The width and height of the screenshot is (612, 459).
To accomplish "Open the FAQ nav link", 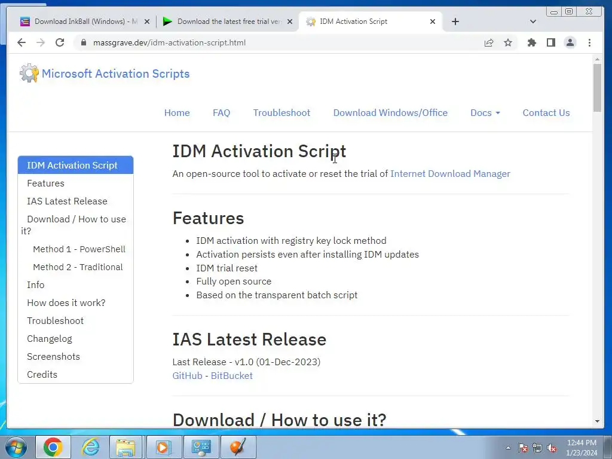I will [221, 113].
